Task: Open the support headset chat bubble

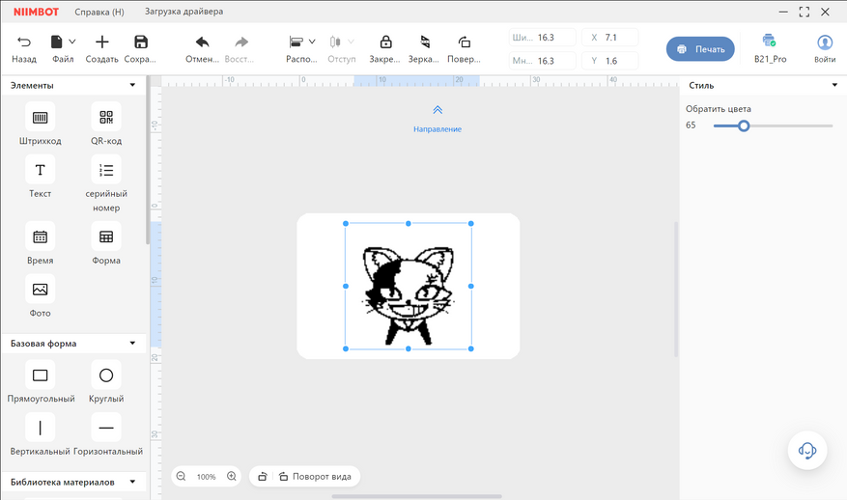Action: 807,451
